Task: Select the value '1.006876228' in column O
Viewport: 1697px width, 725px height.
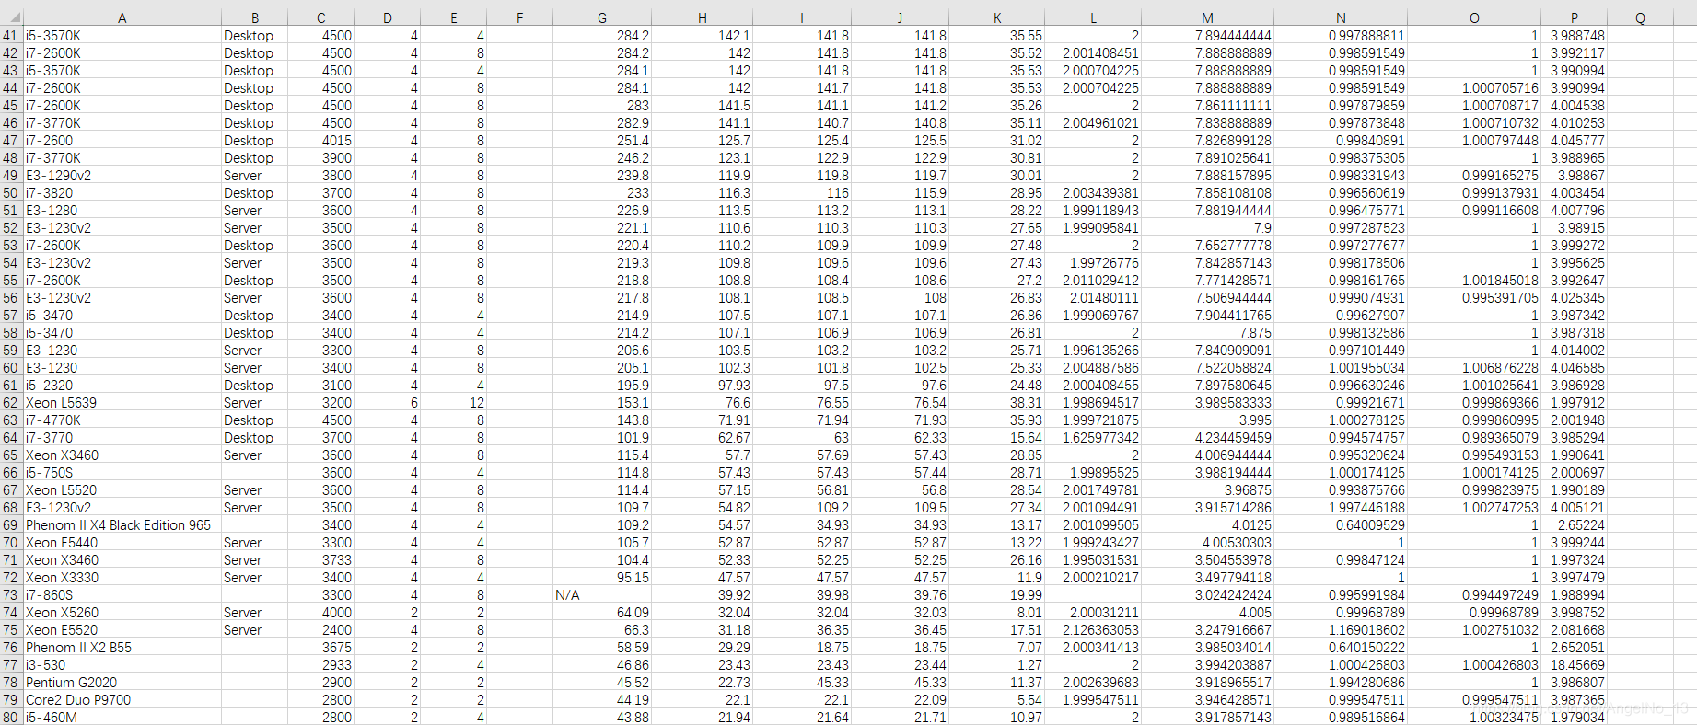Action: point(1474,368)
